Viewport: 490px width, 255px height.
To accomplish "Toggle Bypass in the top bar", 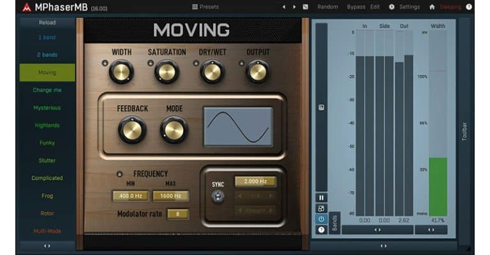I will click(x=356, y=7).
